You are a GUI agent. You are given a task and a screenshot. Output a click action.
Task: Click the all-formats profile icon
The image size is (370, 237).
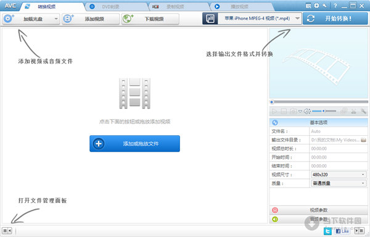point(210,19)
